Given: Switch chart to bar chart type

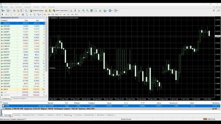Looking at the screenshot, I should coord(71,11).
